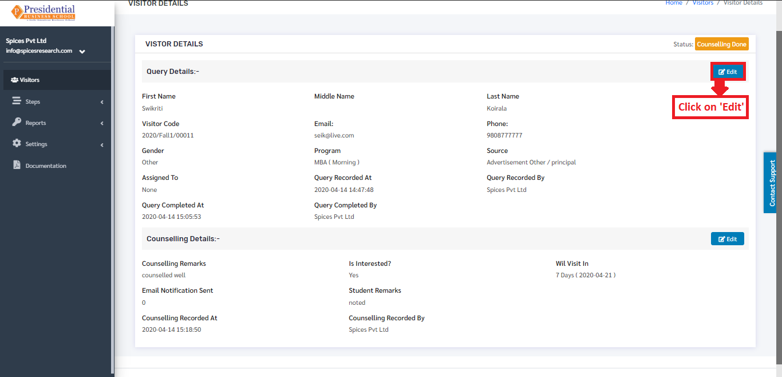Select student remarks value 'noted'

pos(357,303)
